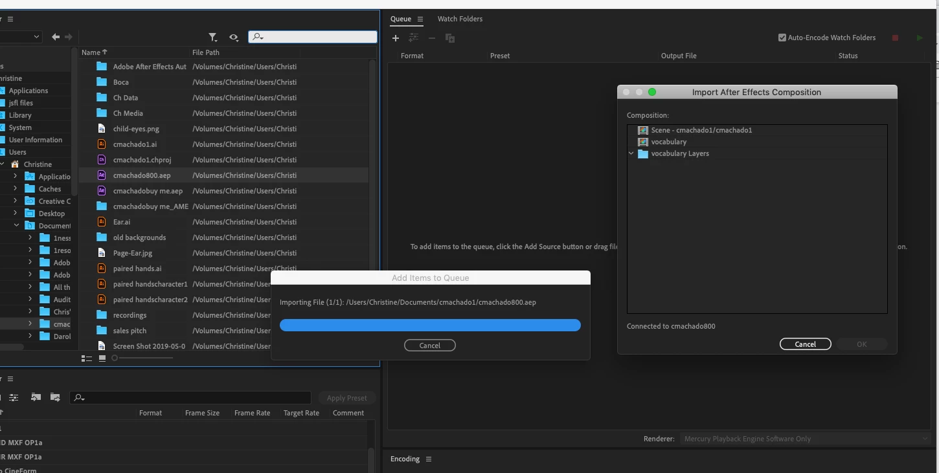
Task: Click the Media Browser search field
Action: (313, 37)
